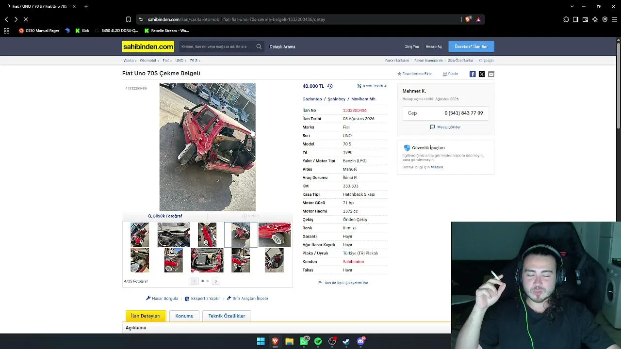This screenshot has width=621, height=349.
Task: Go to next thumbnail page arrow
Action: 216,281
